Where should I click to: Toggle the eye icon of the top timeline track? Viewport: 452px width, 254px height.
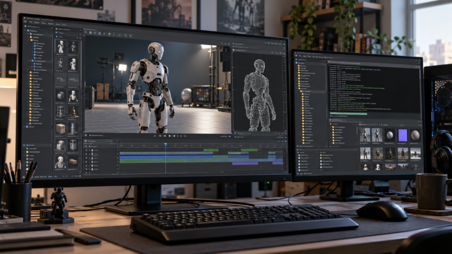tap(87, 150)
